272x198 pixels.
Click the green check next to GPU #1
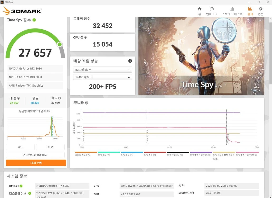[x=21, y=186]
